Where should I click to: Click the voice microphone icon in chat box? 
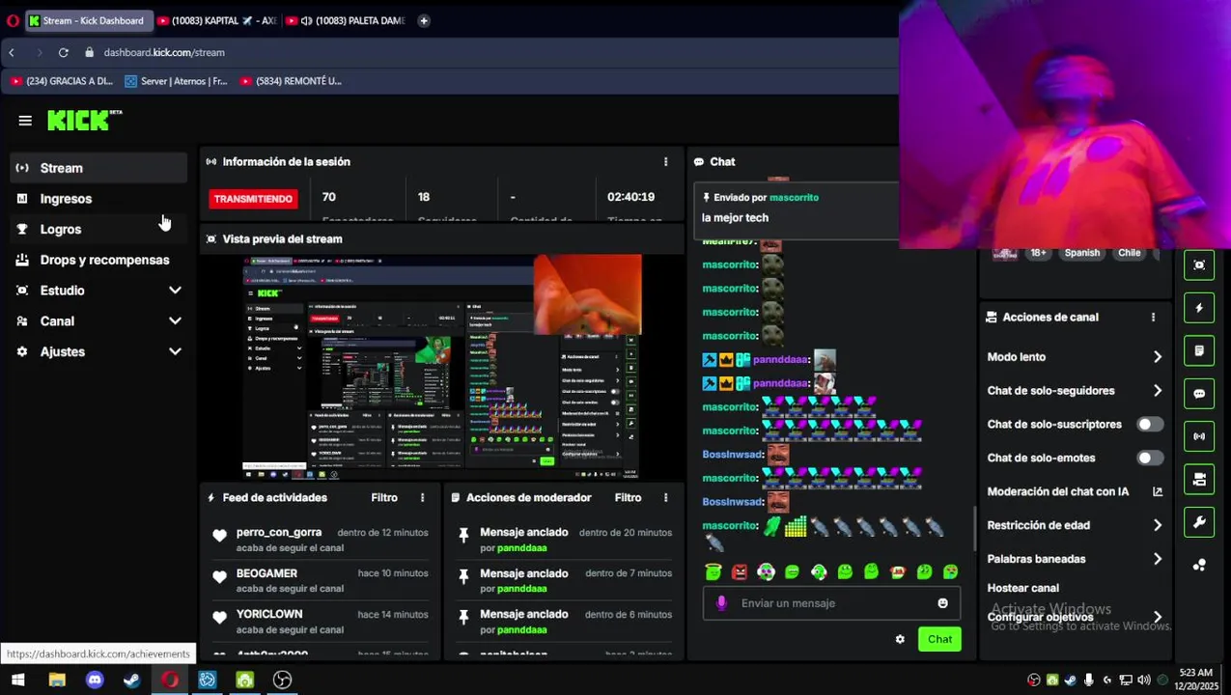[x=721, y=603]
